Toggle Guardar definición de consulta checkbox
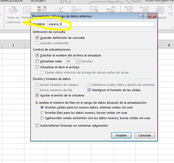Viewport: 174px width, 163px height. point(37,38)
